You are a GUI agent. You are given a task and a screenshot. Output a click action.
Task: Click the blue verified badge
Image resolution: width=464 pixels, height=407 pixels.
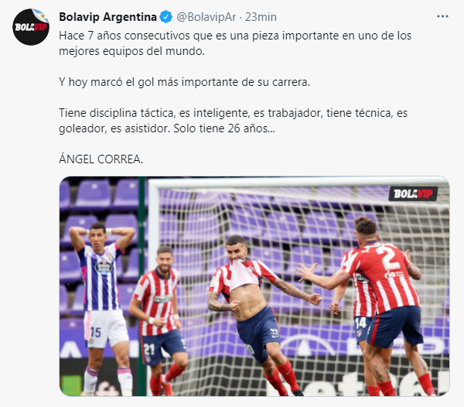[x=166, y=17]
